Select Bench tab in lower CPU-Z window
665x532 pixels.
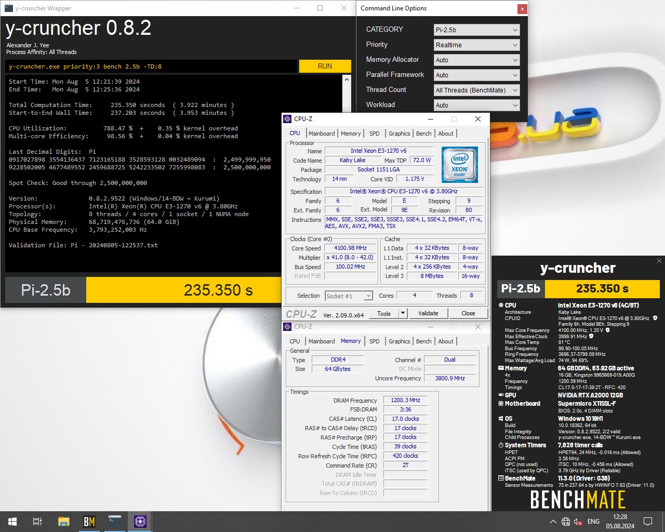coord(424,341)
